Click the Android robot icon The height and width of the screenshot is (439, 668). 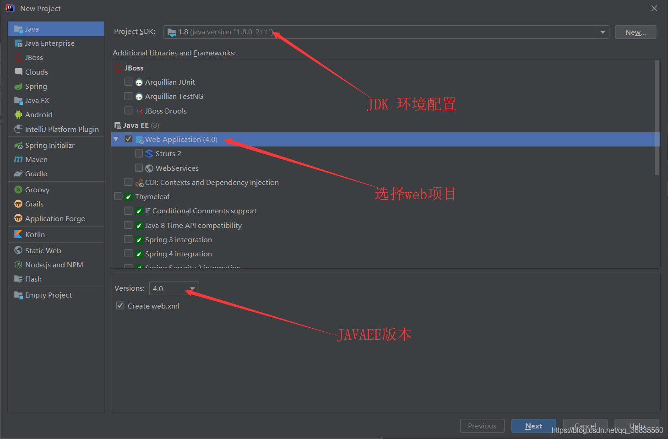pos(18,114)
